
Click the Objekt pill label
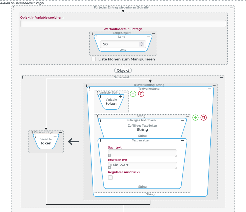pyautogui.click(x=123, y=70)
